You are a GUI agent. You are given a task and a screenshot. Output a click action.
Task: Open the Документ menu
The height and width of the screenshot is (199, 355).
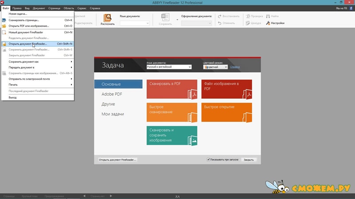click(x=39, y=8)
